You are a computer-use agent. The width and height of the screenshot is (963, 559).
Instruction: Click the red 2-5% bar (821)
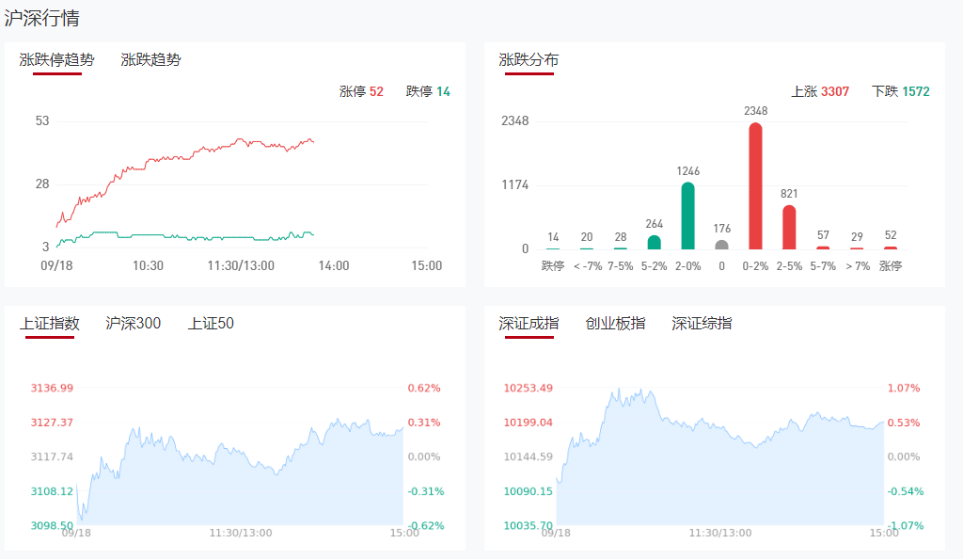789,227
